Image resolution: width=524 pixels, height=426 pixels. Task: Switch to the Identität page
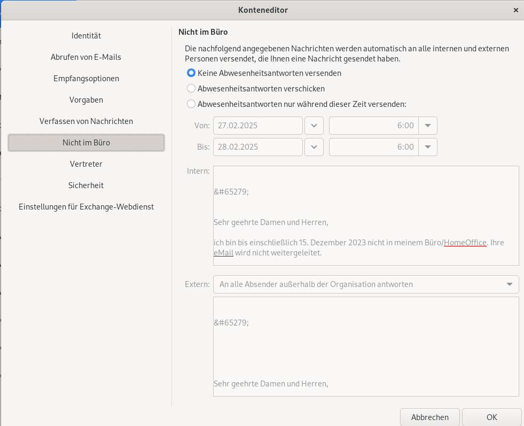[86, 36]
